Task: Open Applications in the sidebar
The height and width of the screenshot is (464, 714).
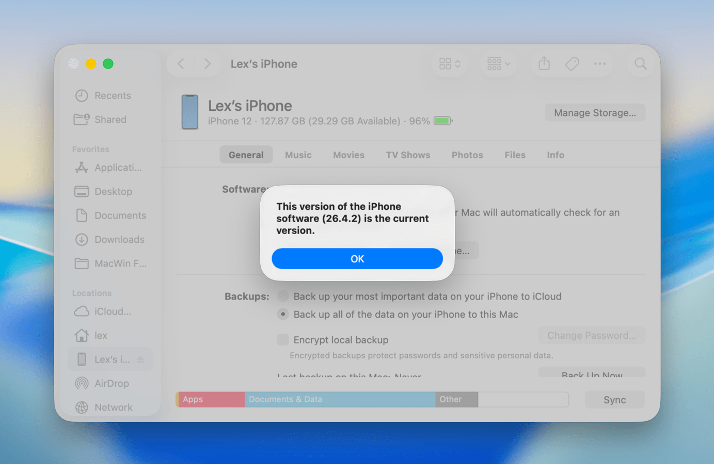Action: (108, 168)
